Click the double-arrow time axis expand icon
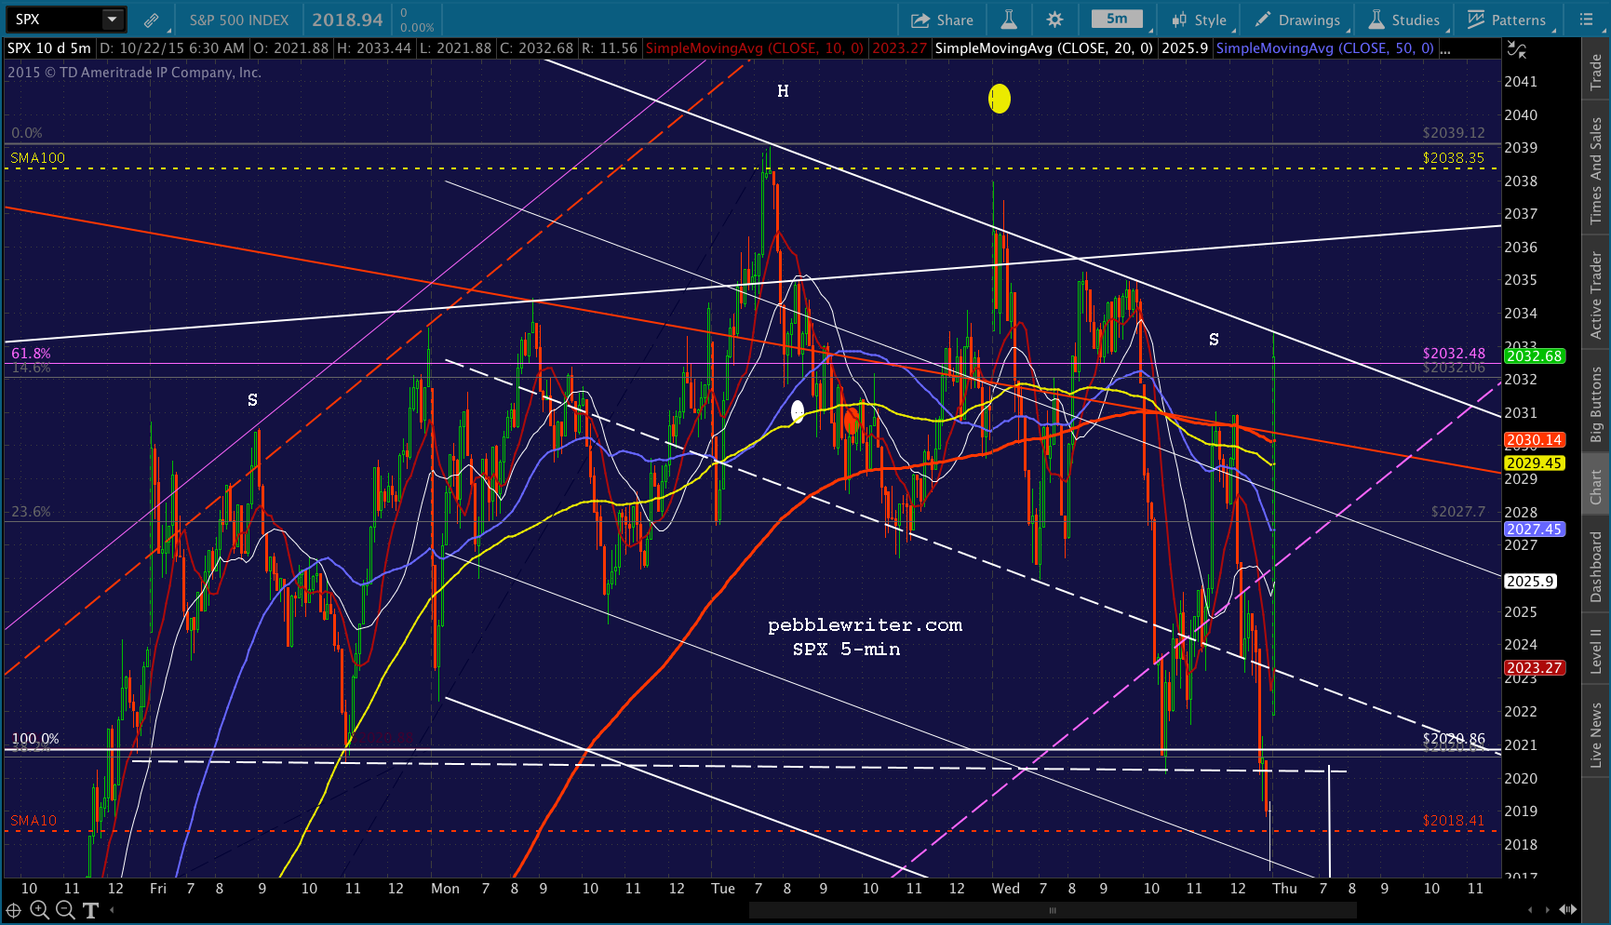Screen dimensions: 1611x925 (1568, 910)
